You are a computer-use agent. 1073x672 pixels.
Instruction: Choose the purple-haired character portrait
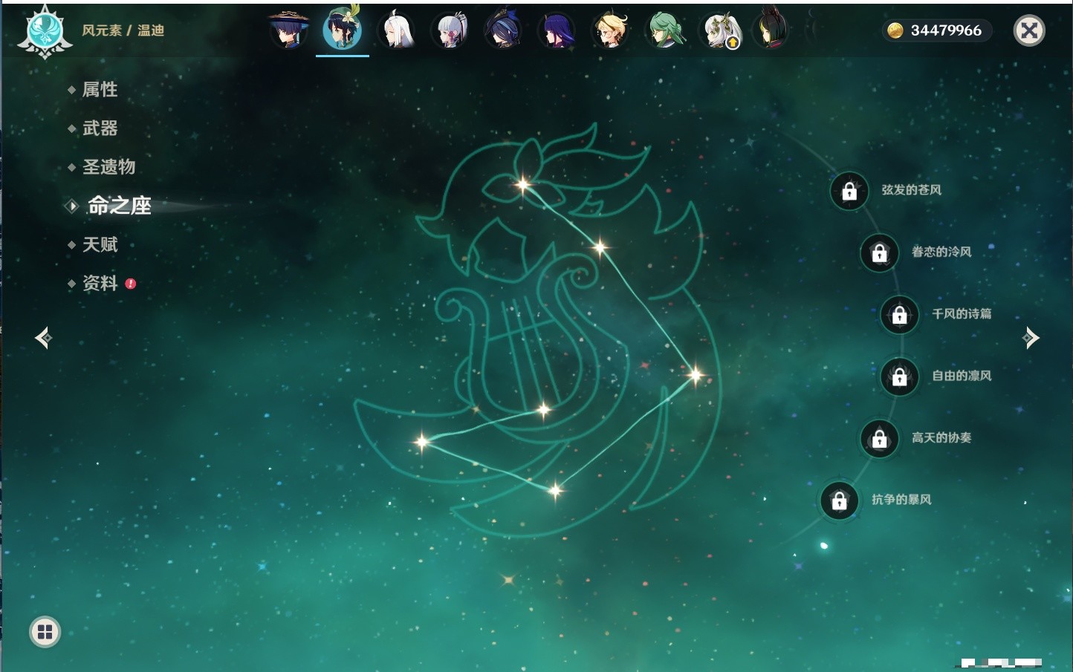point(557,30)
